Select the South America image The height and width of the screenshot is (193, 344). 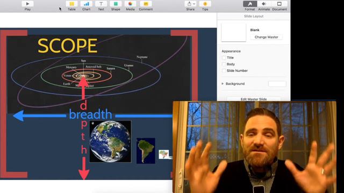coord(146,151)
